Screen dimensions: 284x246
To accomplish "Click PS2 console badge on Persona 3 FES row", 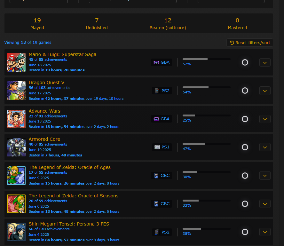I will point(162,232).
